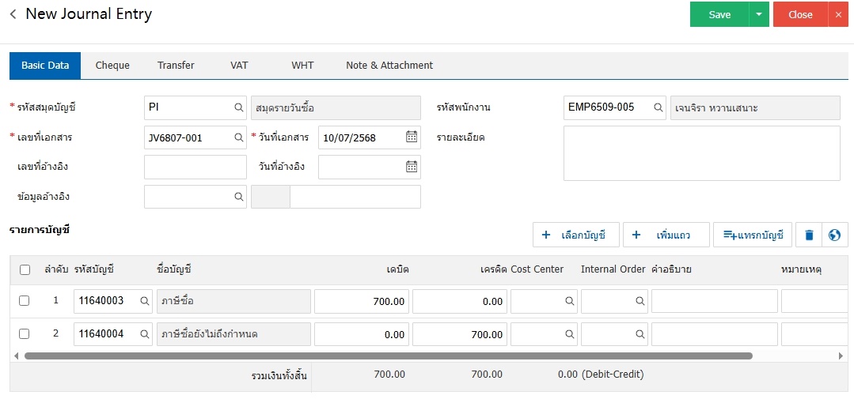Click the globe icon above the table
This screenshot has width=854, height=399.
[x=834, y=235]
